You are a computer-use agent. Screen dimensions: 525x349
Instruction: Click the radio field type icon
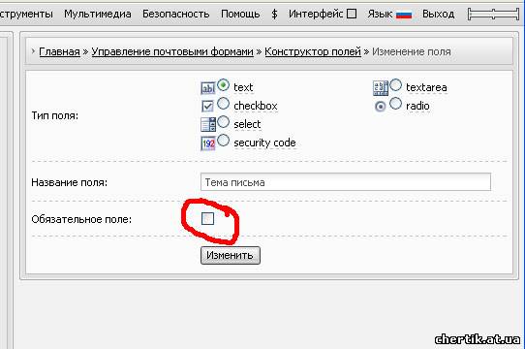coord(380,107)
